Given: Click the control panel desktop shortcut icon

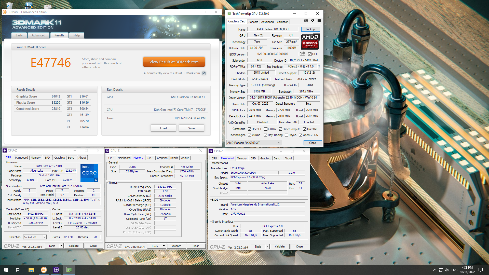Looking at the screenshot, I should [29, 5].
